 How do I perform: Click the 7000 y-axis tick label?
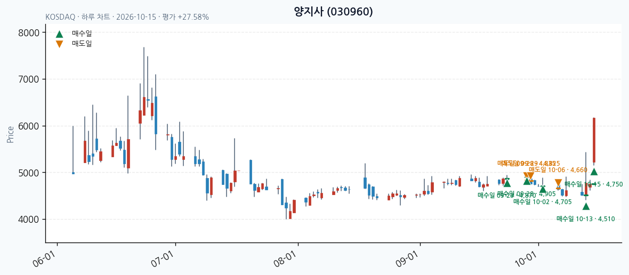(29, 79)
